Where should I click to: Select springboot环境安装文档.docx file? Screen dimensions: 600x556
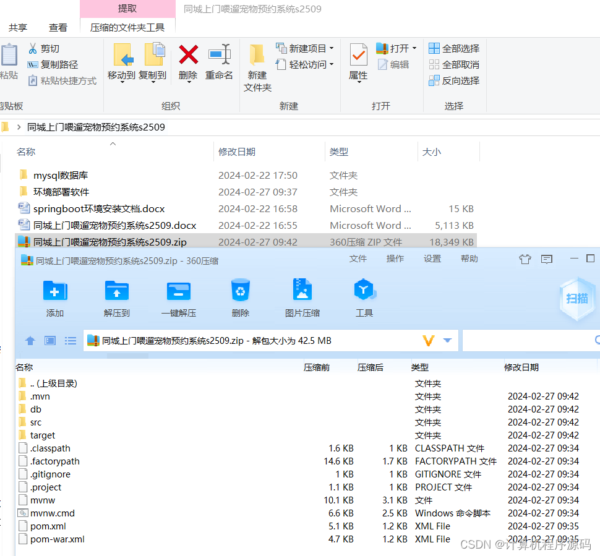pyautogui.click(x=99, y=209)
